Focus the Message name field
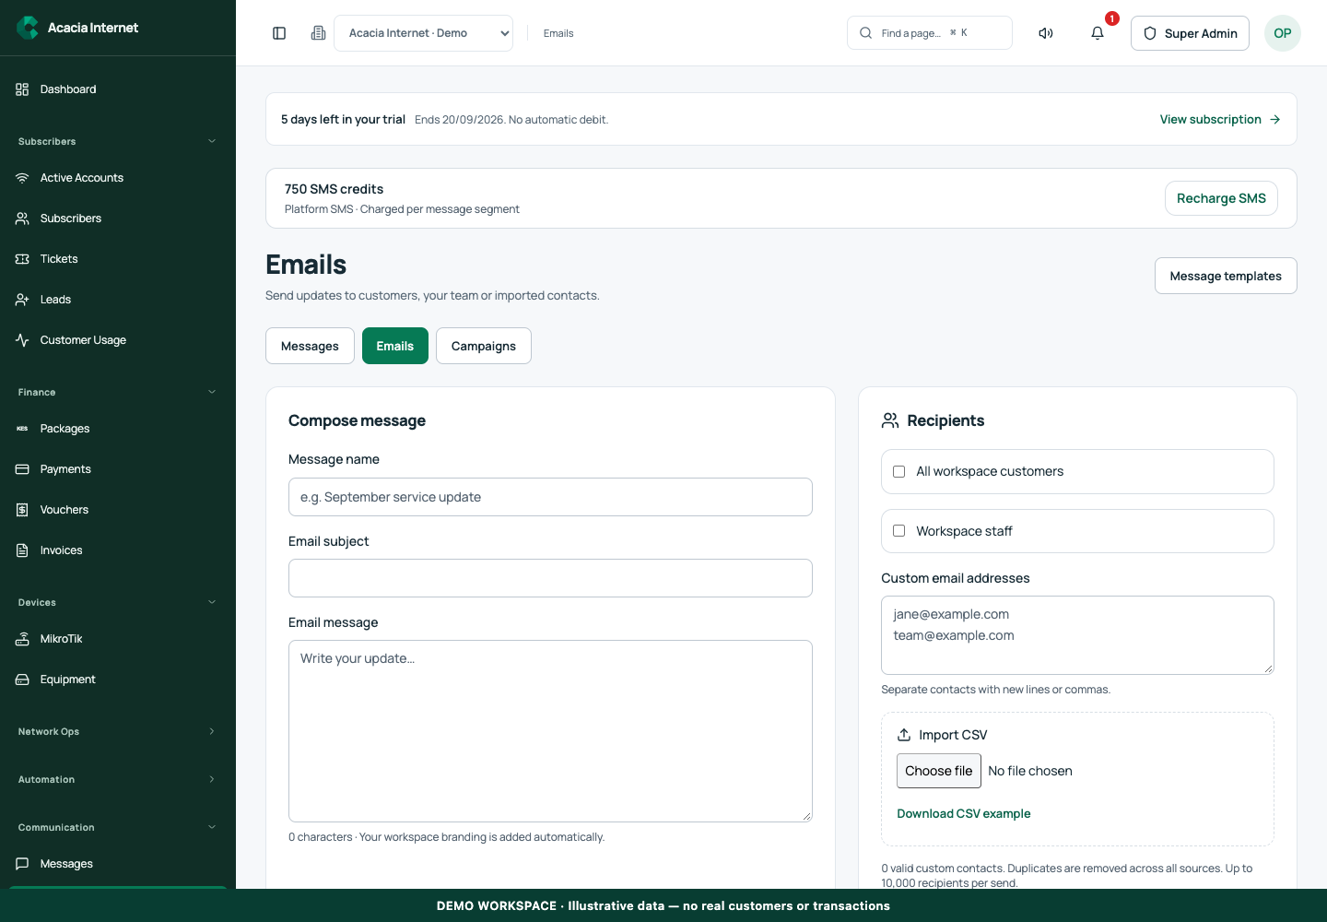The width and height of the screenshot is (1327, 922). (550, 497)
